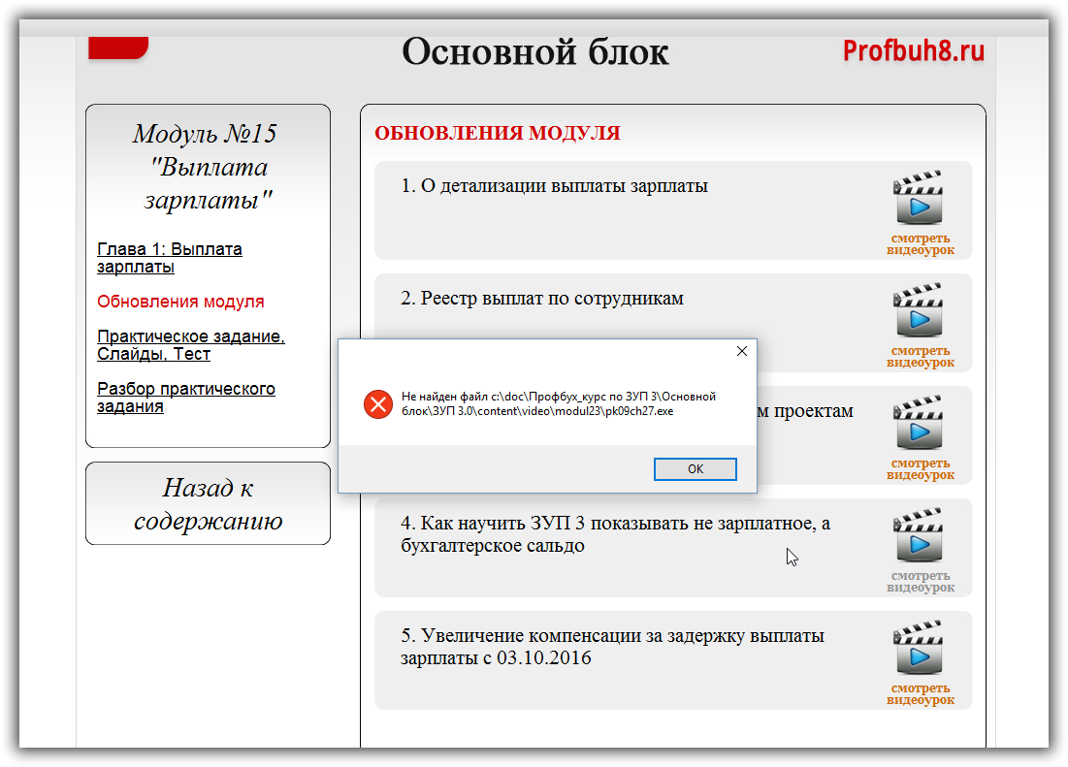Click the red error icon in the dialog

[x=376, y=404]
